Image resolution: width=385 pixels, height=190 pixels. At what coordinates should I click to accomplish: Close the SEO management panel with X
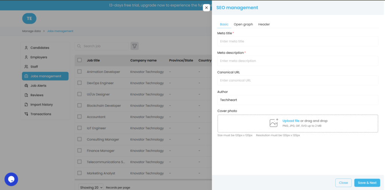click(206, 8)
